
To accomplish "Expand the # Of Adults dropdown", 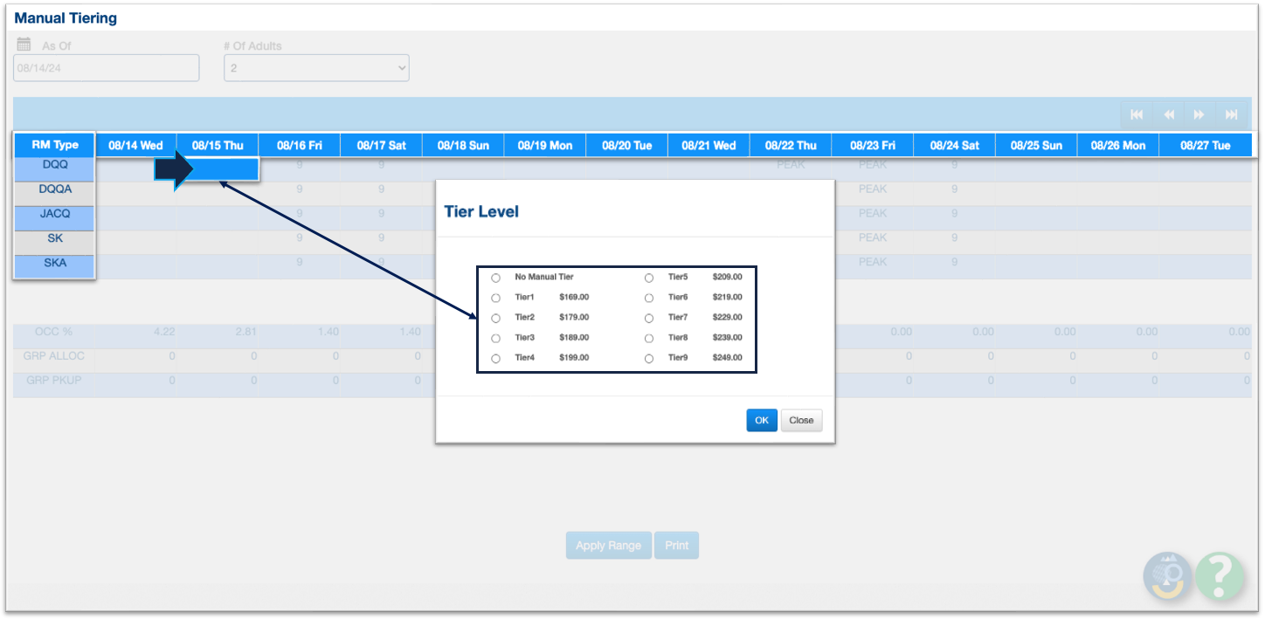I will (316, 68).
